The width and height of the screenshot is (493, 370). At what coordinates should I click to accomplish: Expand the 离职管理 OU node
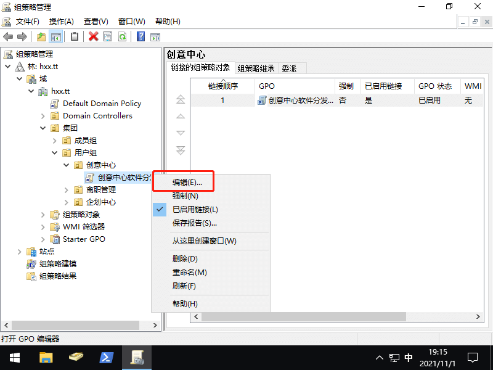67,190
